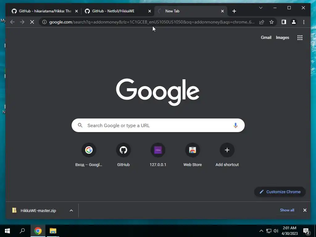Go back to previous page
Viewport: 316px width, 237px height.
[x=12, y=22]
